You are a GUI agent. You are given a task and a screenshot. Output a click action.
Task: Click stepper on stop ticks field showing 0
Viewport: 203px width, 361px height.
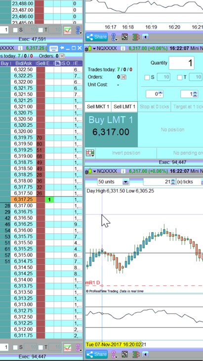[x=161, y=94]
